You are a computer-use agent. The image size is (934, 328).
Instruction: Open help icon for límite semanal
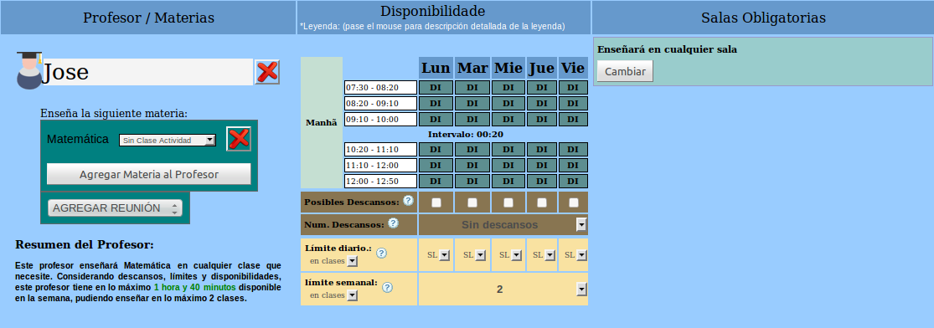pyautogui.click(x=387, y=288)
